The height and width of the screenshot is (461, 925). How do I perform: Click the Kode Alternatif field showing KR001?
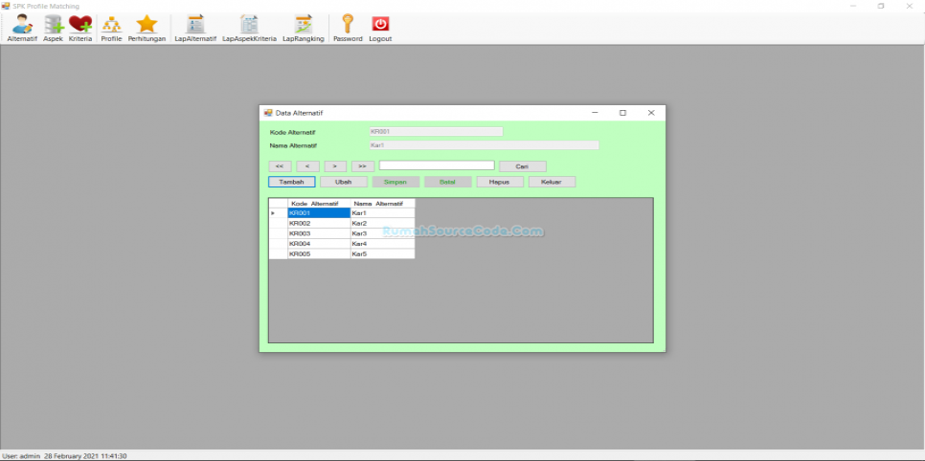[x=436, y=131]
